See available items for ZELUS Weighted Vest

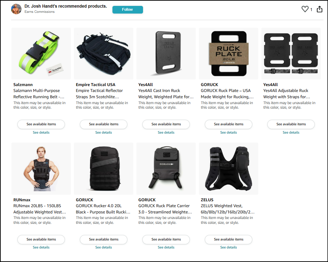click(228, 239)
